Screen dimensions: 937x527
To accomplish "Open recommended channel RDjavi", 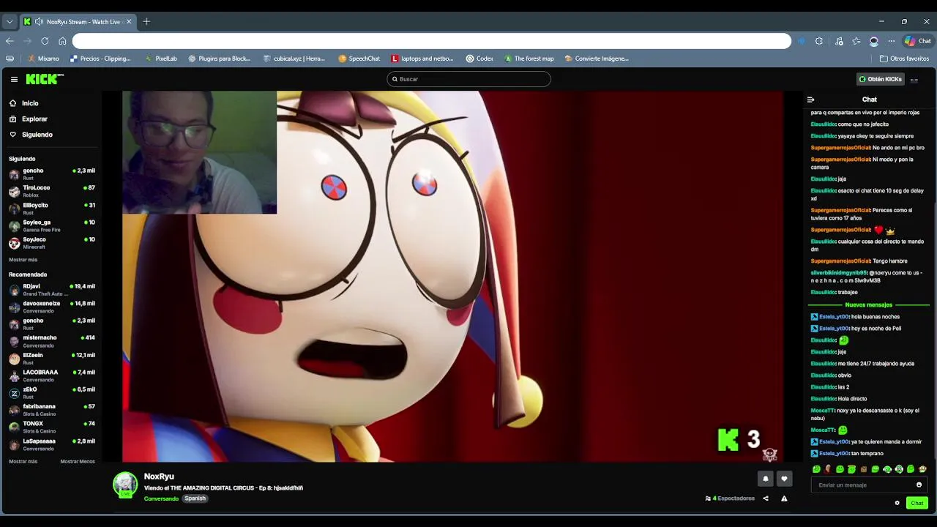I will pyautogui.click(x=51, y=290).
